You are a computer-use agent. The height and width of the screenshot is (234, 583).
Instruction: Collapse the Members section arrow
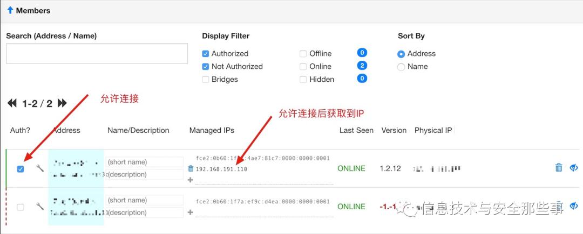(x=10, y=10)
